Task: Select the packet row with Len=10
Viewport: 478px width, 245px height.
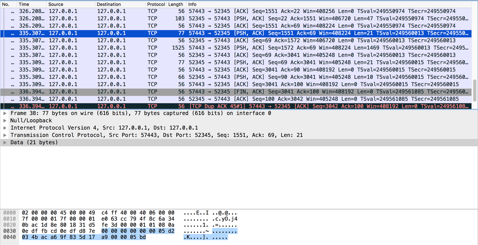Action: click(x=236, y=77)
